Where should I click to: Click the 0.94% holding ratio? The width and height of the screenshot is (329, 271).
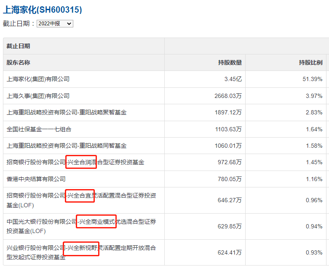pos(314,226)
